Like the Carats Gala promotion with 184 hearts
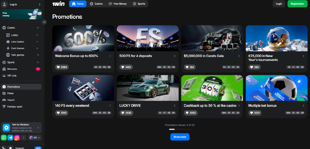Image resolution: width=310 pixels, height=149 pixels. (x=190, y=67)
